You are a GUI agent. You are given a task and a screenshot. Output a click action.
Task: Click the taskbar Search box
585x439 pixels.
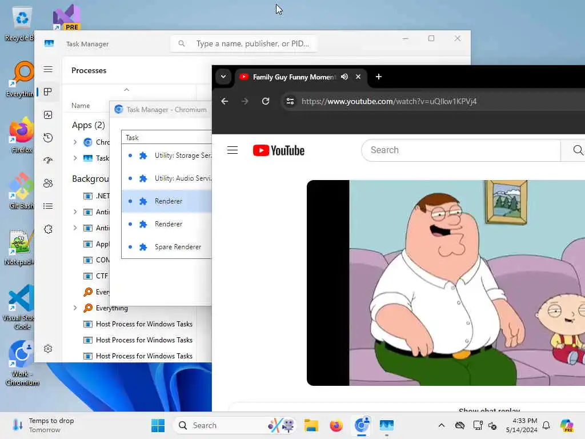(x=234, y=425)
